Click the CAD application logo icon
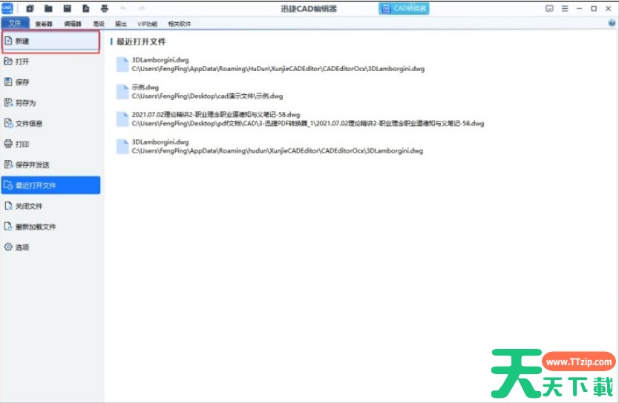Viewport: 619px width, 403px height. [x=7, y=8]
